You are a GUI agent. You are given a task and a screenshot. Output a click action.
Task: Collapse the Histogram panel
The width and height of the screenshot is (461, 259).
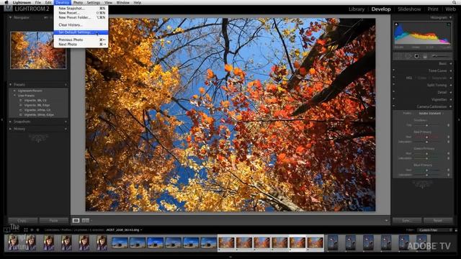(451, 17)
